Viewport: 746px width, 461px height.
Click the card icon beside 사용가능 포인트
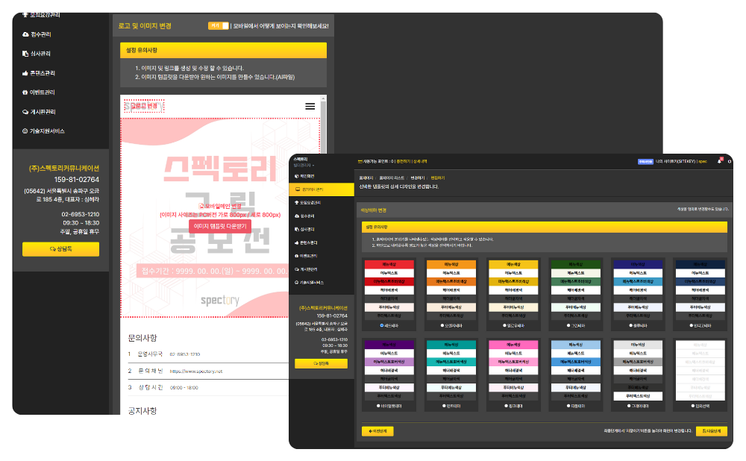[360, 162]
